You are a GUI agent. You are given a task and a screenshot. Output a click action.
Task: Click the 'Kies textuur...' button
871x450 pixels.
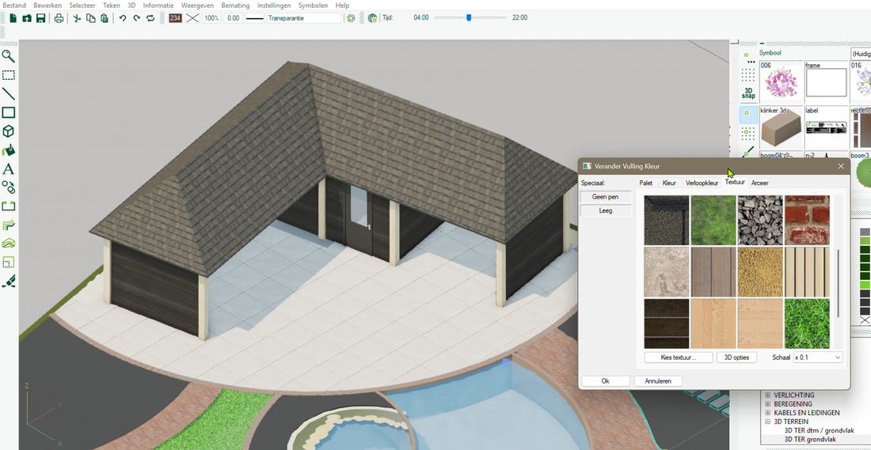click(679, 357)
